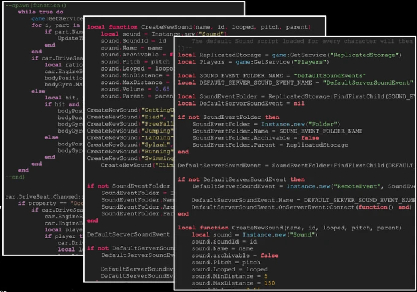Click "while true do" in back code panel
Viewport: 417px width, 292px height.
coord(40,12)
